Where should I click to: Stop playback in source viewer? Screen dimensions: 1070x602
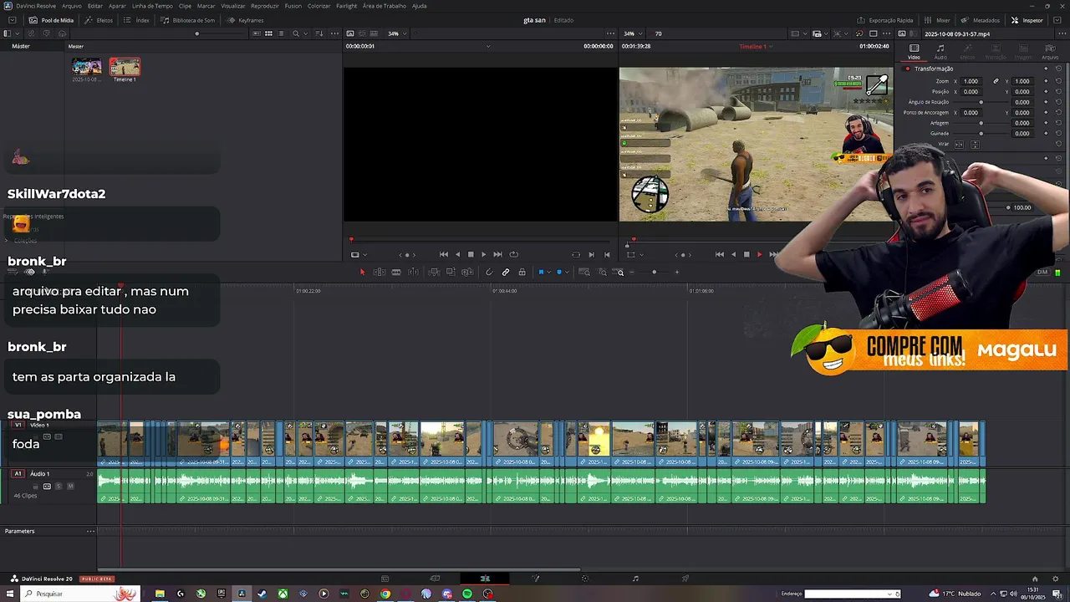point(471,254)
